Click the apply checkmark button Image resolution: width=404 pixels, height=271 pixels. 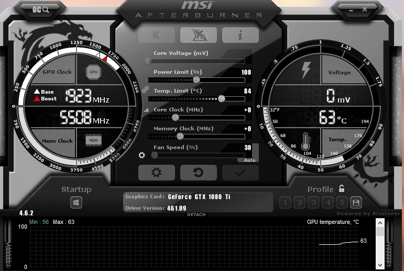pos(241,173)
